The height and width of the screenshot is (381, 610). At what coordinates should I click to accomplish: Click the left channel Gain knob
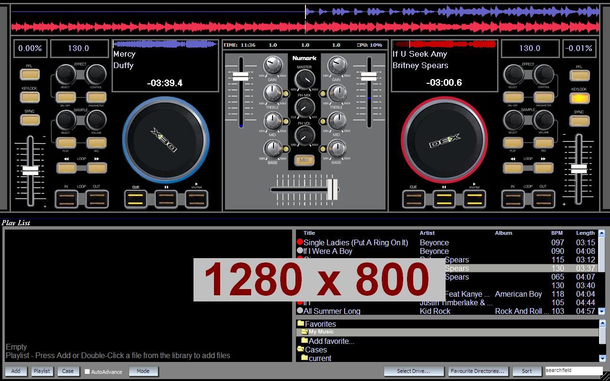[273, 66]
